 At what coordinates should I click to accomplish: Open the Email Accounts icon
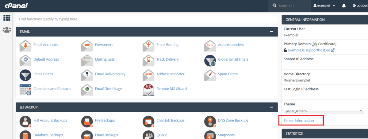point(25,46)
